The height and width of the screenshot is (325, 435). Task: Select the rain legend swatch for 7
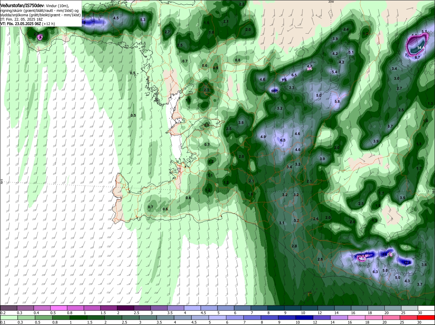click(252, 318)
